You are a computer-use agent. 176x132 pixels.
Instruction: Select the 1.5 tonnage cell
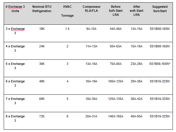coord(67,29)
